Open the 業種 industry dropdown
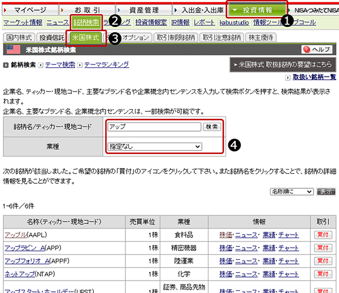The image size is (339, 293). click(155, 146)
